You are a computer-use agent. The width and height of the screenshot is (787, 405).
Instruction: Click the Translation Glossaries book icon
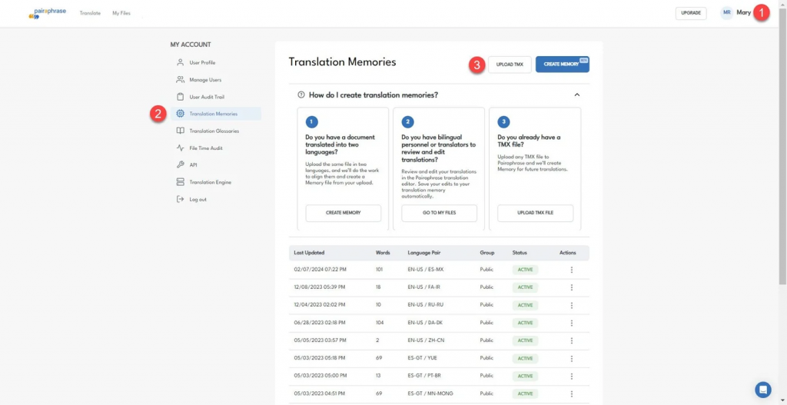click(180, 131)
